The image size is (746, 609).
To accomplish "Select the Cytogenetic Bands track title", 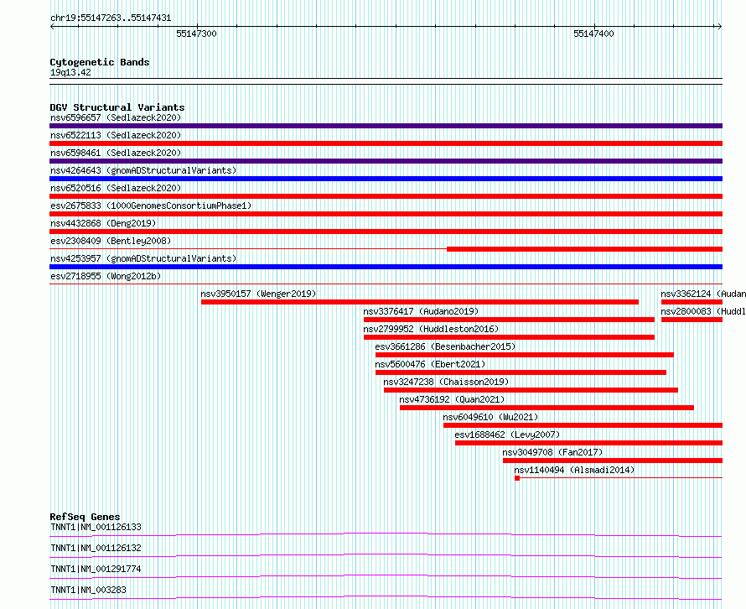I will (99, 62).
